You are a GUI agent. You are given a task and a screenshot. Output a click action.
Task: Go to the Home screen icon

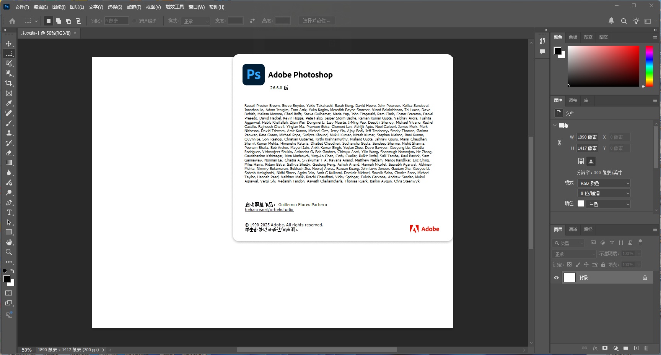[x=12, y=21]
